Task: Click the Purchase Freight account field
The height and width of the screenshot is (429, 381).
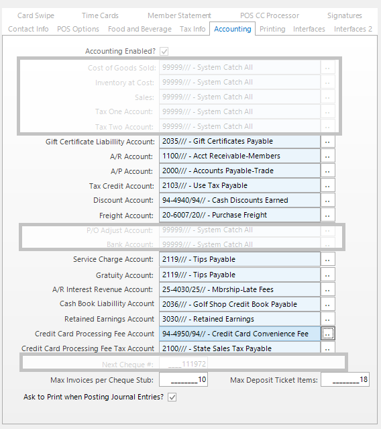Action: 239,216
